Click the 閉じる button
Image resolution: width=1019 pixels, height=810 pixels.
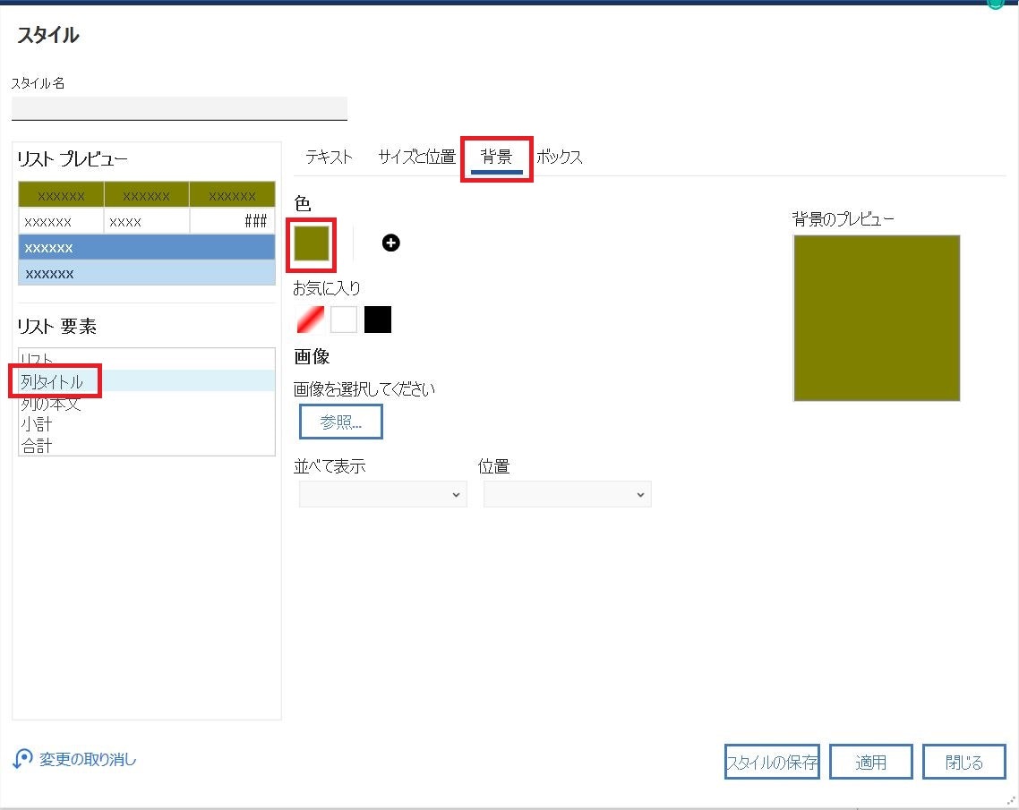(963, 762)
